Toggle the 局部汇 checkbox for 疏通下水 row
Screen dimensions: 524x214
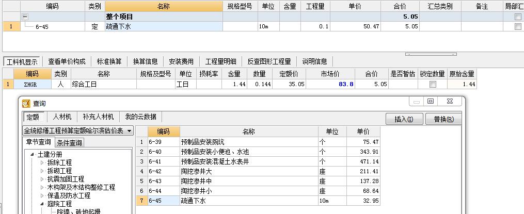tap(518, 26)
